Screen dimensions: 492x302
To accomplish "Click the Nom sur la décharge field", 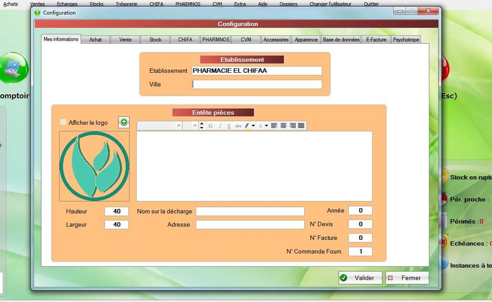I will [250, 211].
